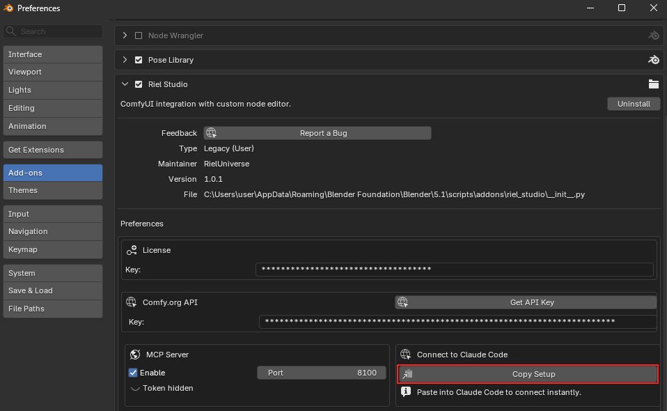
Task: Click the search magnifier icon
Action: [x=11, y=31]
